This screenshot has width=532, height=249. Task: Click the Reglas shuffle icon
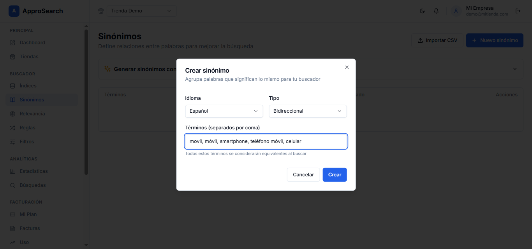[12, 128]
